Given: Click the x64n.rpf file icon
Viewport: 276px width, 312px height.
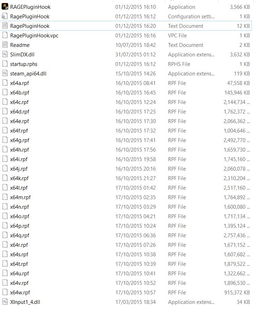Looking at the screenshot, I should point(5,207).
